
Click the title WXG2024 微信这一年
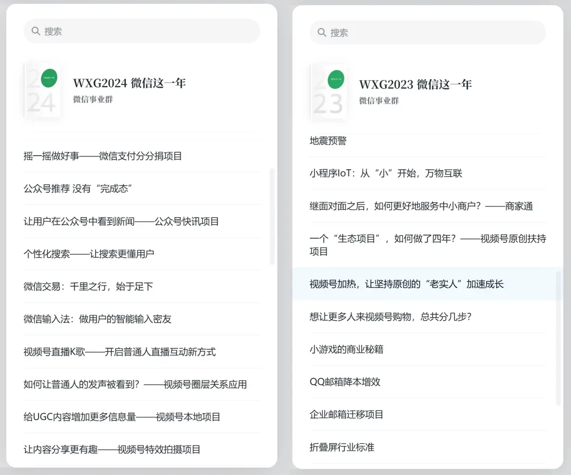click(x=130, y=83)
